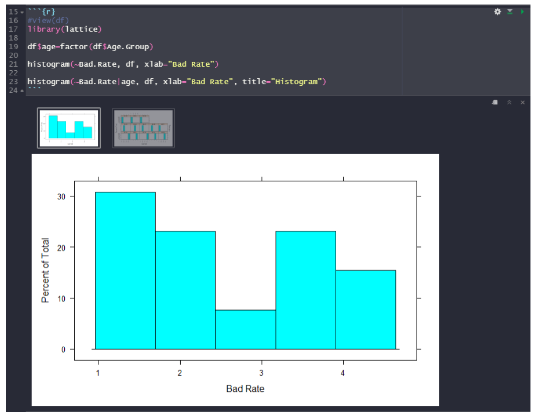Run current chunk green play button
This screenshot has width=538, height=414.
[x=522, y=12]
